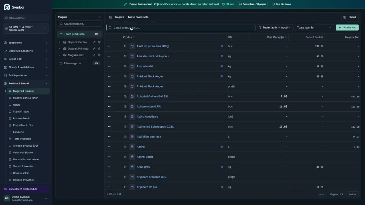Go to next page with Înainte

(352, 194)
